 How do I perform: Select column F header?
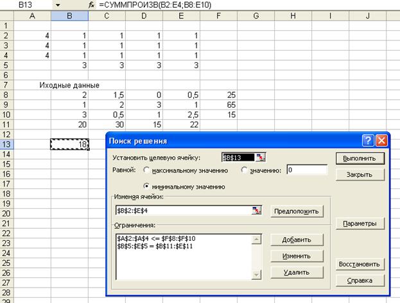pyautogui.click(x=219, y=16)
